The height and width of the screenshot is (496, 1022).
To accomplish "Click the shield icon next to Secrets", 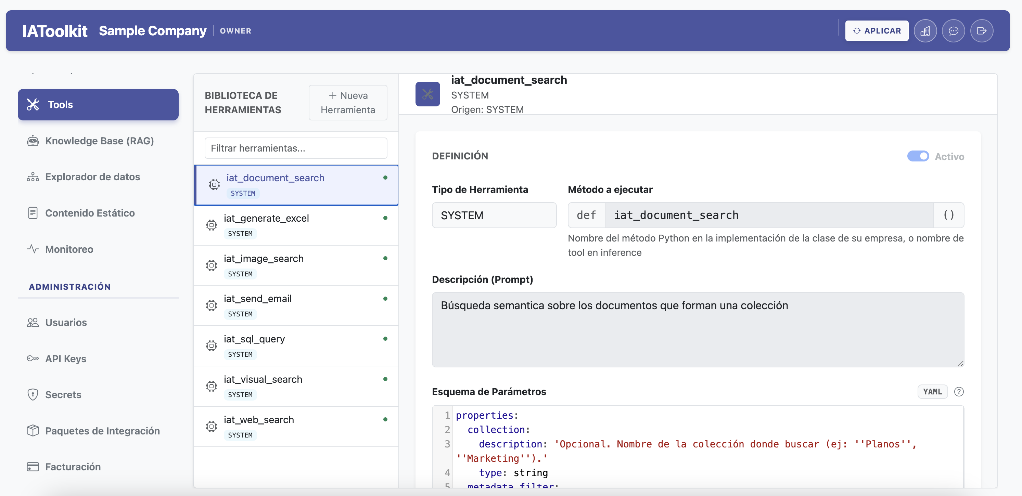I will pos(33,394).
